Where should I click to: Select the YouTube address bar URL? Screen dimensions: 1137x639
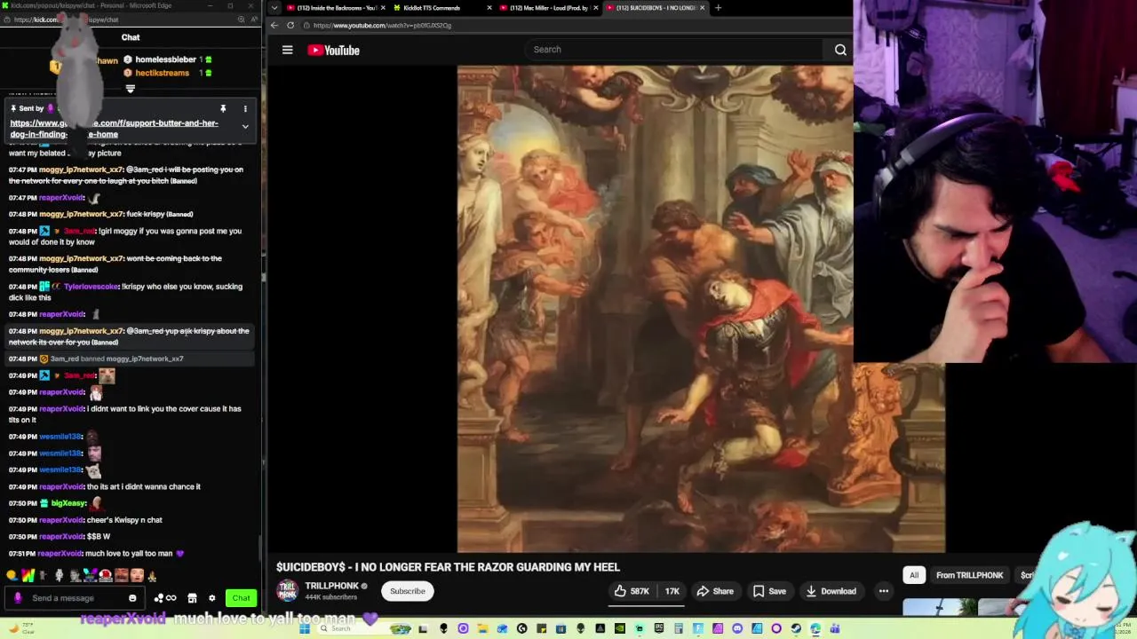click(382, 25)
